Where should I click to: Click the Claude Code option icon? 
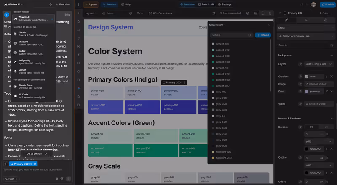pyautogui.click(x=15, y=87)
